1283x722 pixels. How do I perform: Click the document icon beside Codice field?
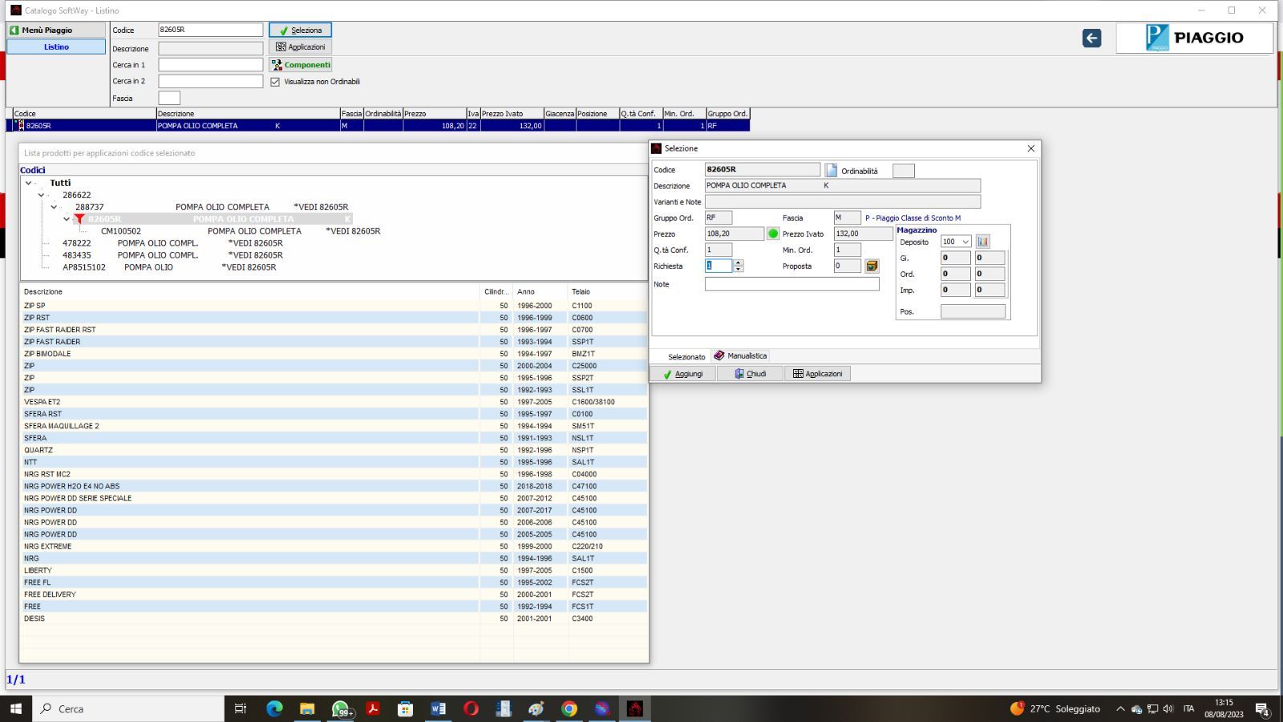point(831,170)
